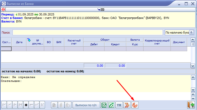Click the TK toolbar button

(x=119, y=105)
